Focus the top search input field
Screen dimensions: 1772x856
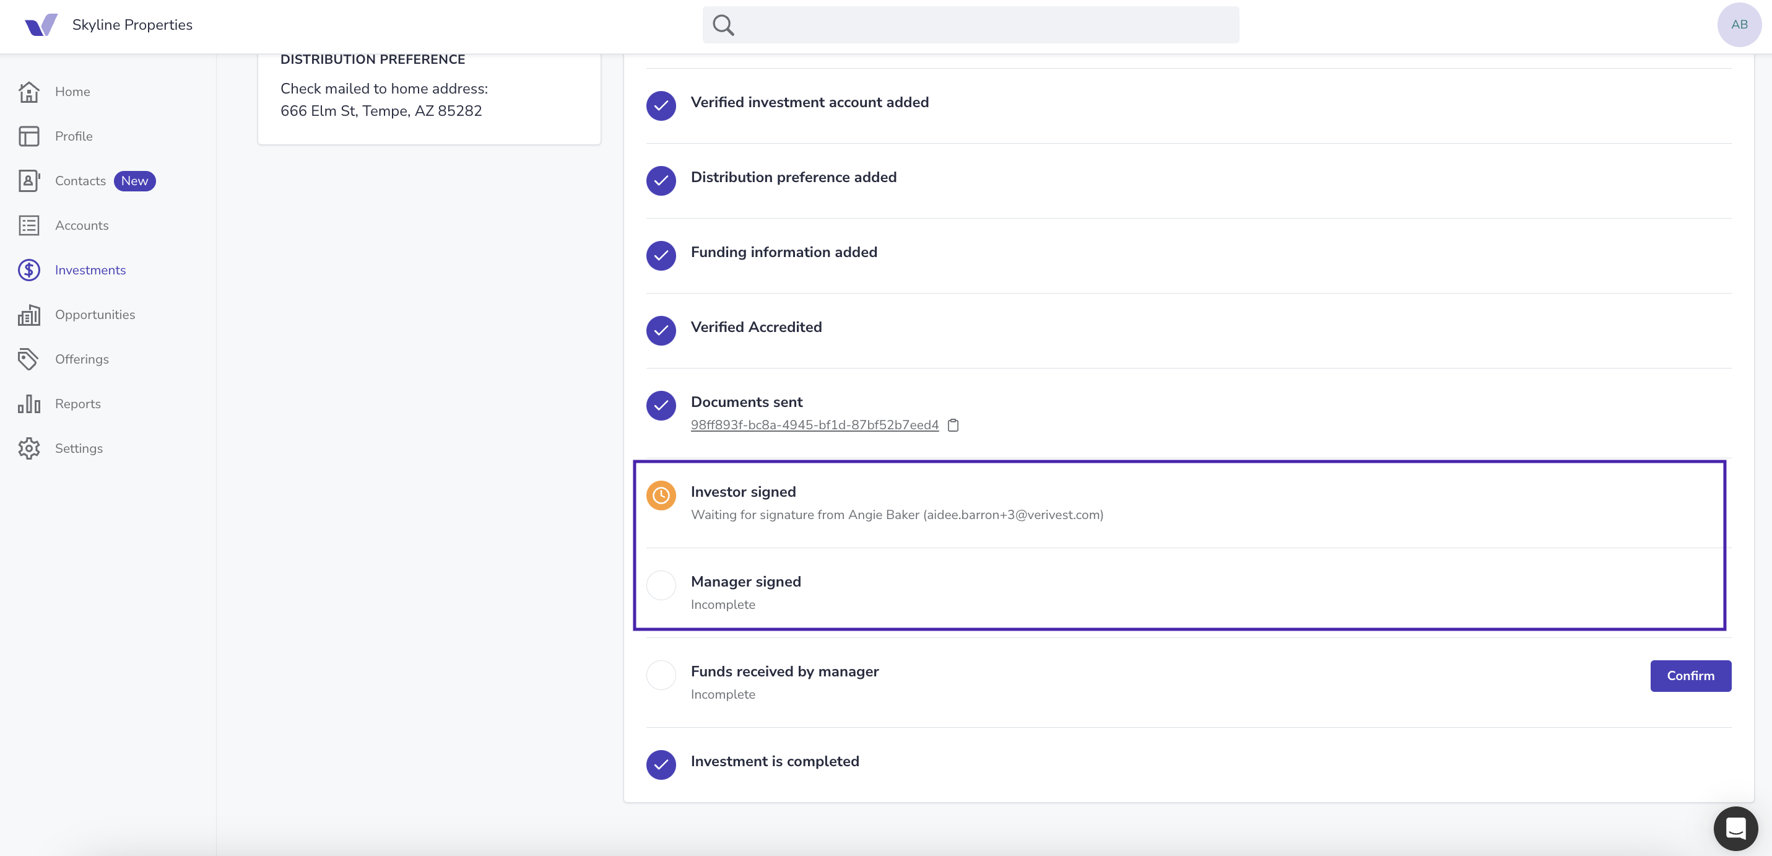(x=971, y=25)
